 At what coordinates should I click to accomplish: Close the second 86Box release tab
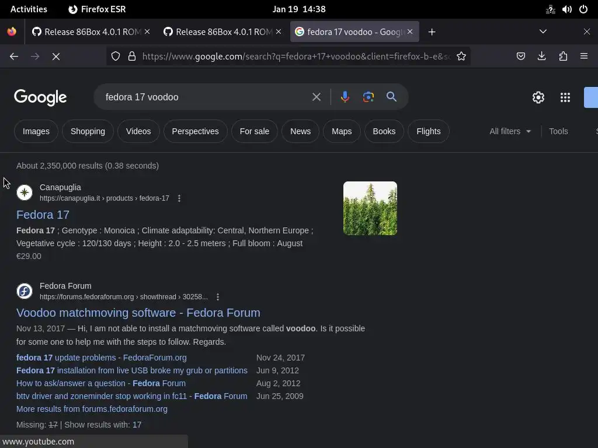point(279,32)
